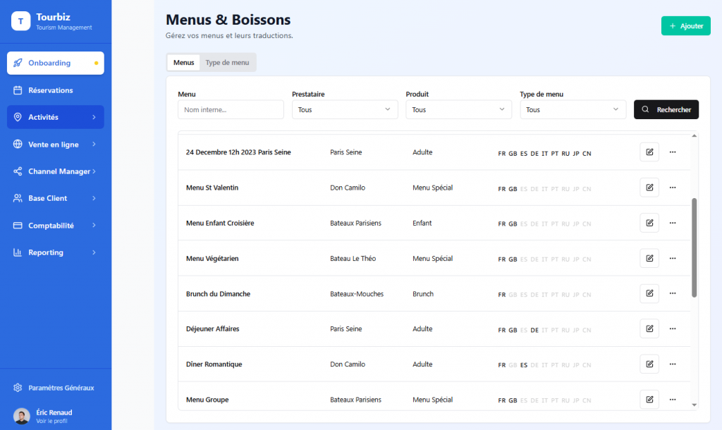Screen dimensions: 722x430
Task: Edit the Déjeuner Affaires menu entry
Action: pos(649,328)
